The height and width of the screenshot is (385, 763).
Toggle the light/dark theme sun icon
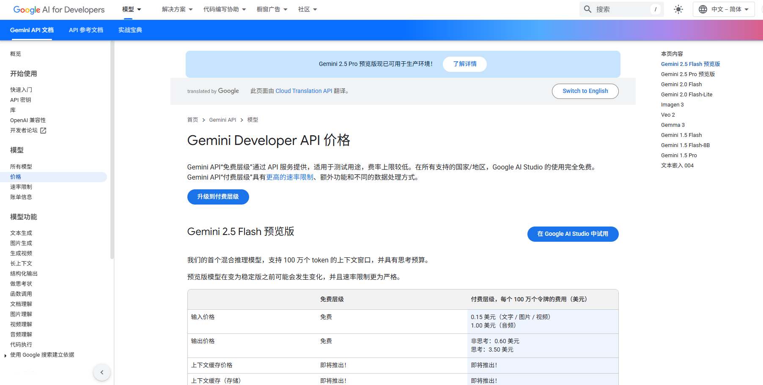pos(678,9)
